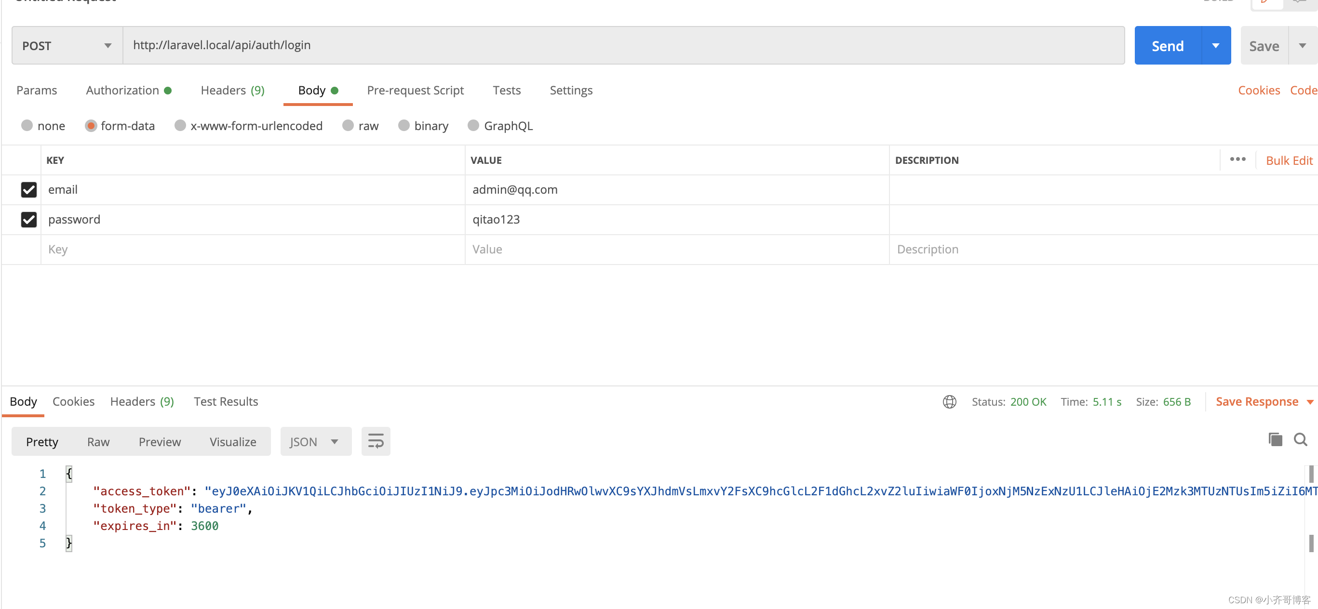Switch response view to Raw

(x=98, y=441)
